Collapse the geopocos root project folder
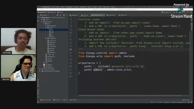194x109 pixels. [40, 18]
